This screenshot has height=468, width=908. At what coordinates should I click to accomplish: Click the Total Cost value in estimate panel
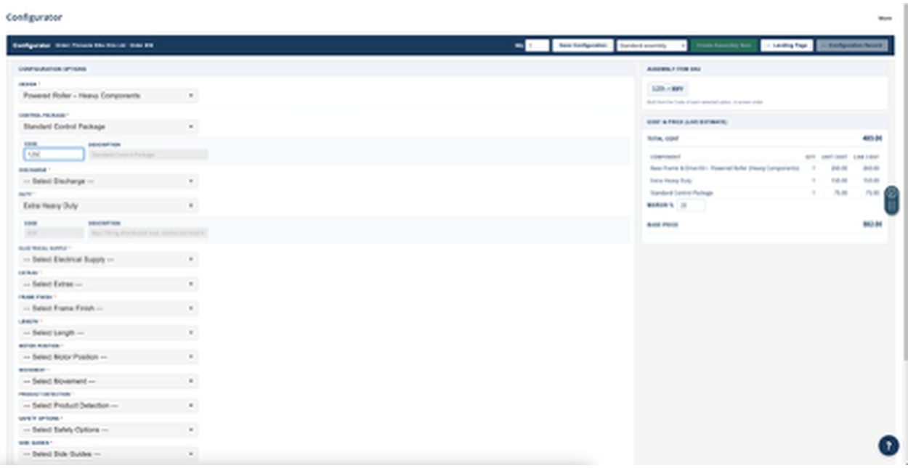pyautogui.click(x=872, y=138)
